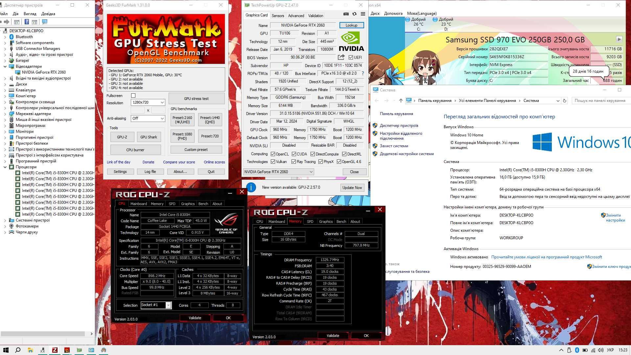This screenshot has width=631, height=355.
Task: Click the up arrow in Control Panel navigation
Action: pos(401,101)
